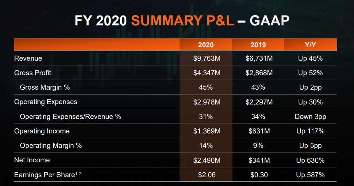The width and height of the screenshot is (354, 186).
Task: Click the 2019 revenue value $6,731M
Action: [x=259, y=59]
